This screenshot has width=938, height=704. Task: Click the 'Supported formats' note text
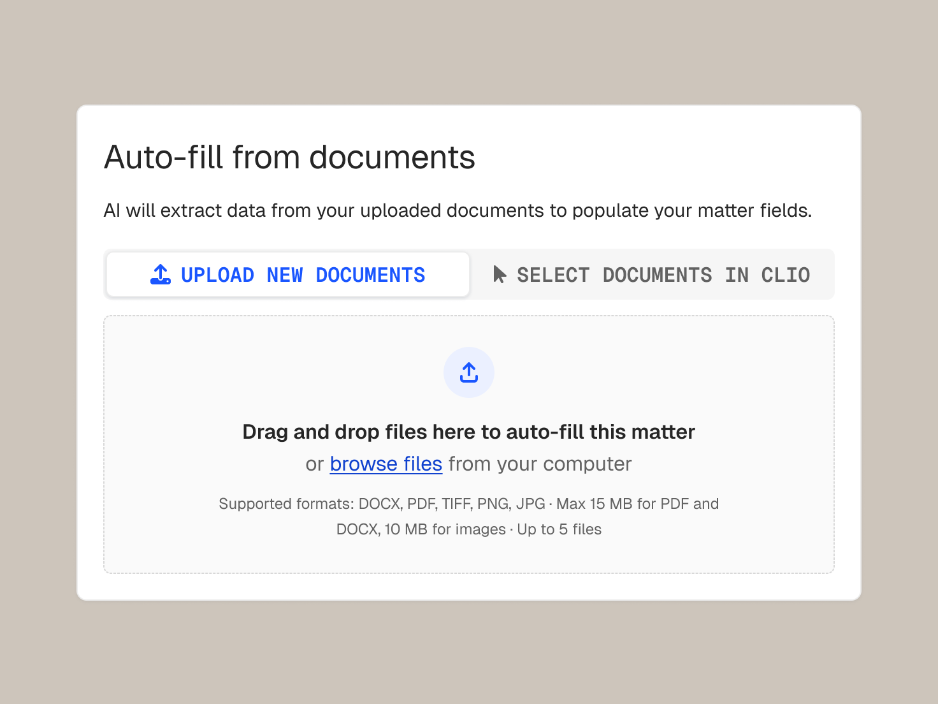point(469,517)
